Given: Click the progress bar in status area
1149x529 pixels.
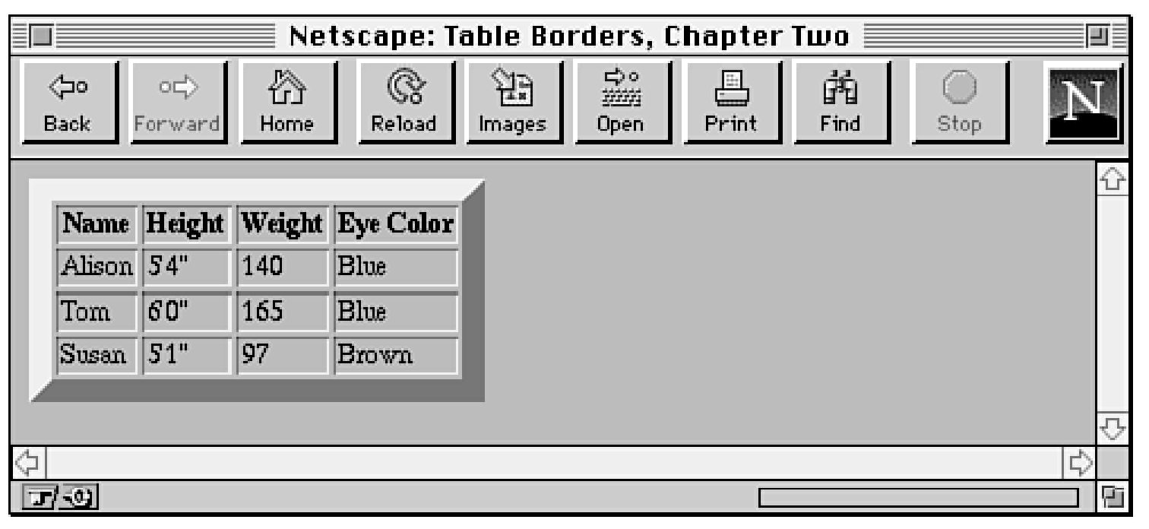Looking at the screenshot, I should click(x=919, y=498).
